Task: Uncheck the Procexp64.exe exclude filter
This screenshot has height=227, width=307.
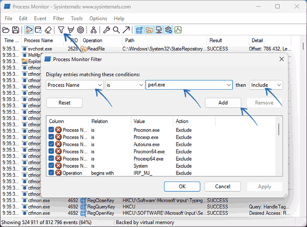Action: point(51,158)
